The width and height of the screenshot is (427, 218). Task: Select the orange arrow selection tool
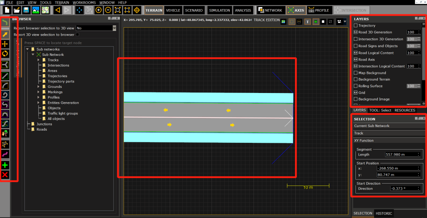5,34
